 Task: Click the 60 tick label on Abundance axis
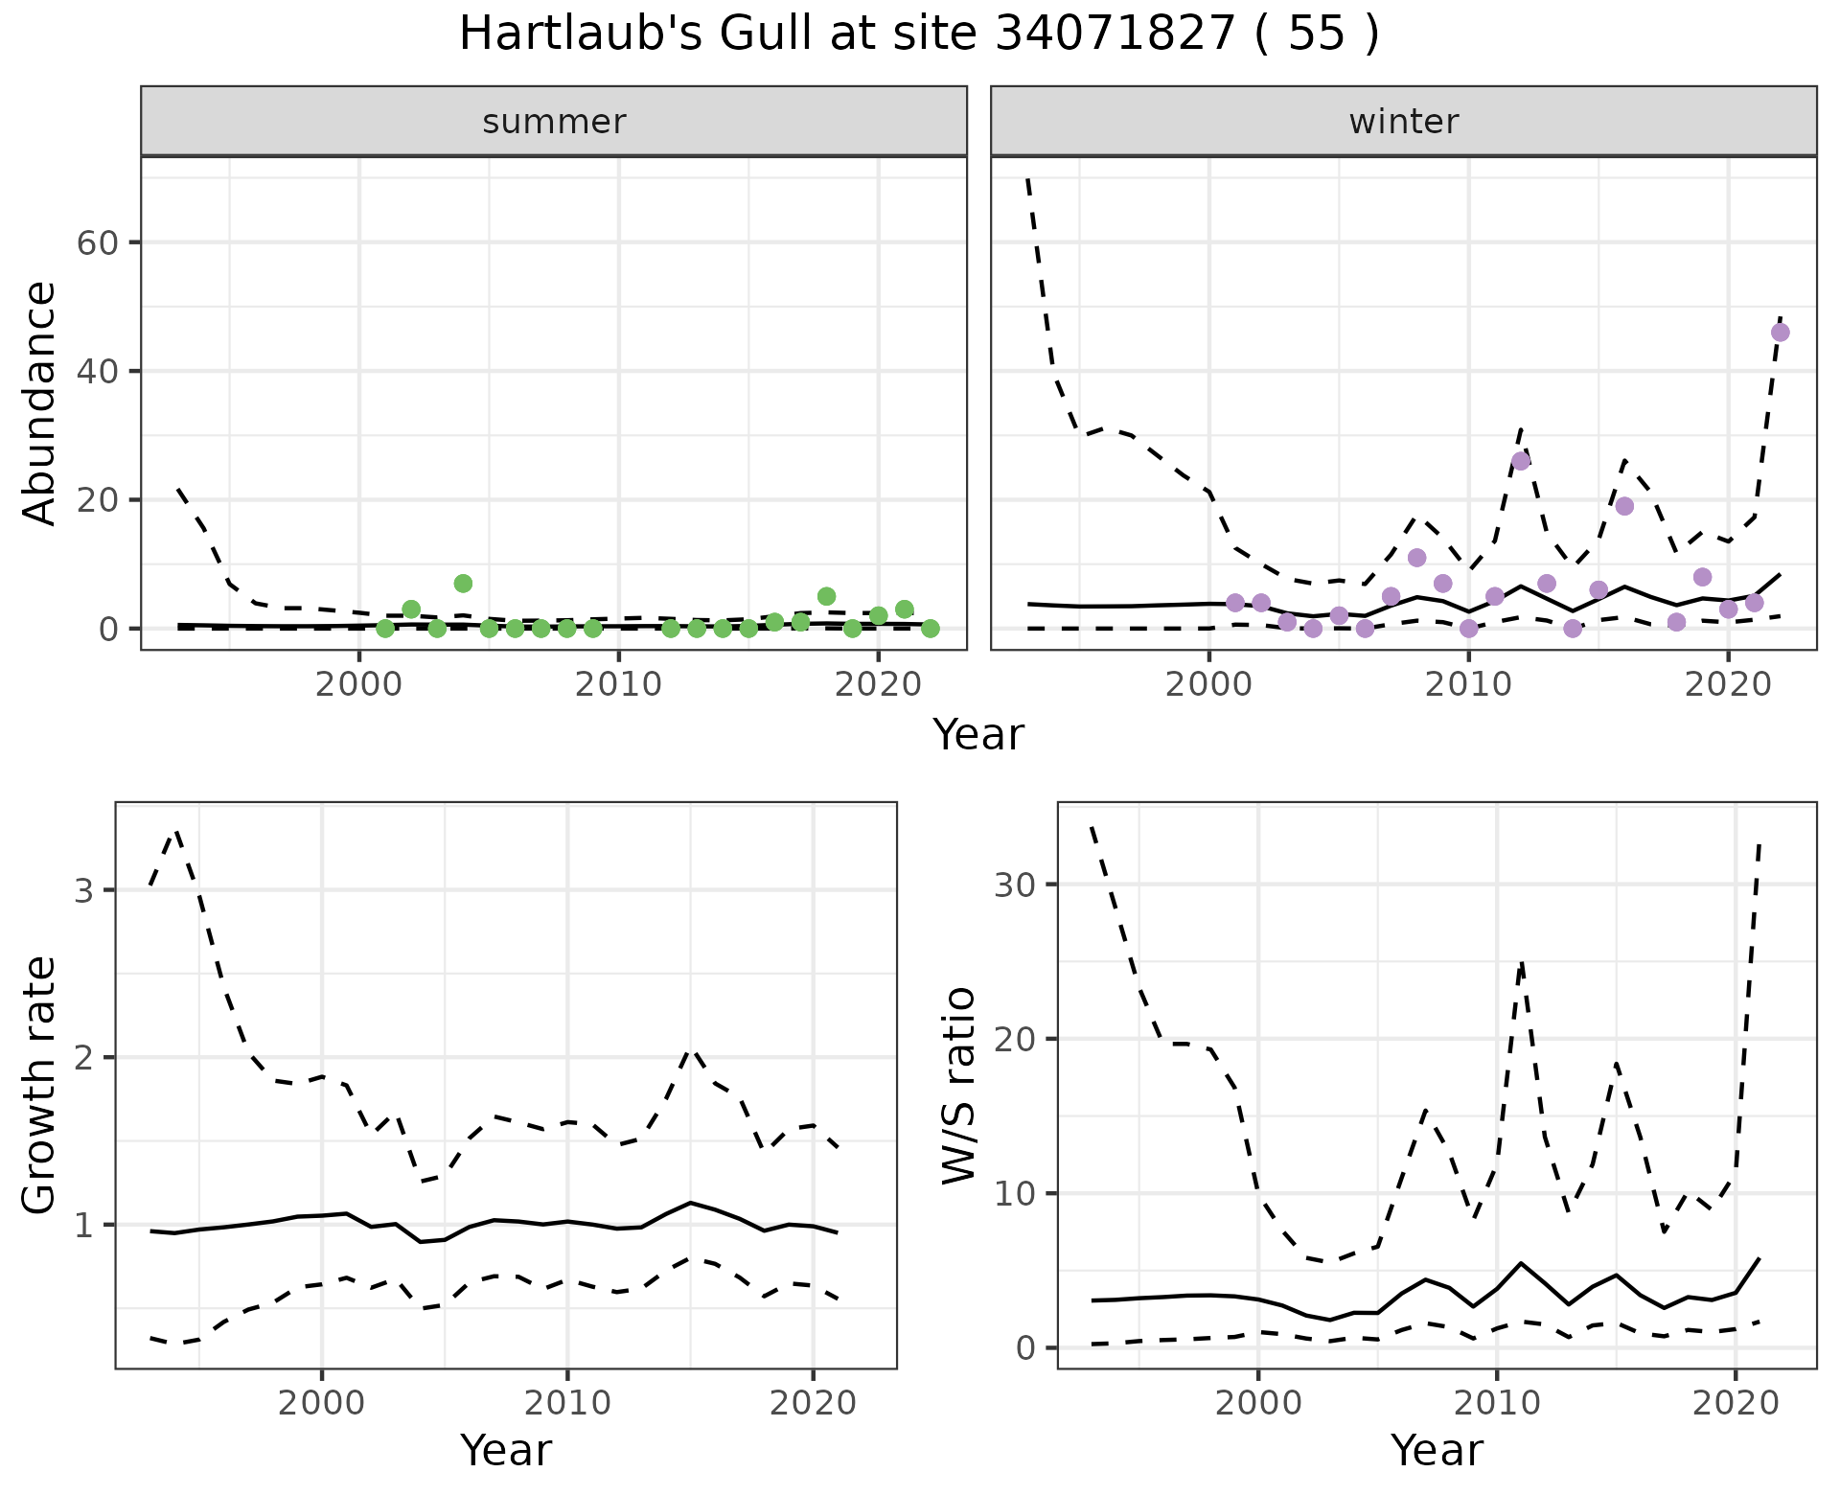(x=96, y=242)
